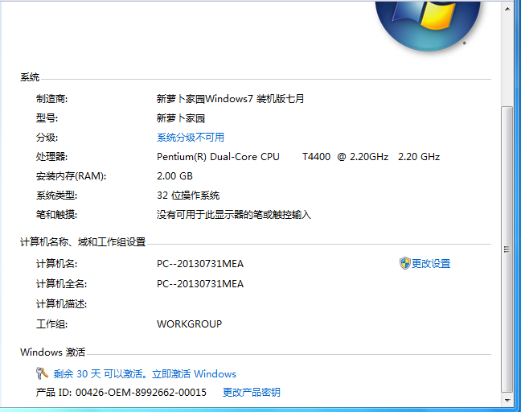Image resolution: width=521 pixels, height=412 pixels.
Task: Click the scrollbar up arrow
Action: (x=507, y=9)
